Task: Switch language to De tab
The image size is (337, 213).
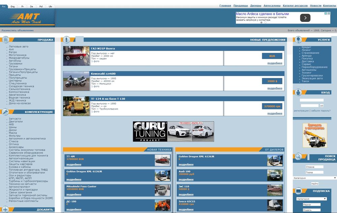Action: pos(32,6)
